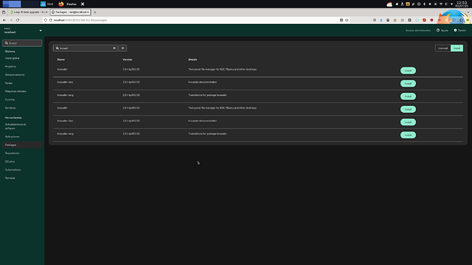Screen dimensions: 472x265
Task: Open Máquinas virtuales page
Action: click(x=16, y=92)
